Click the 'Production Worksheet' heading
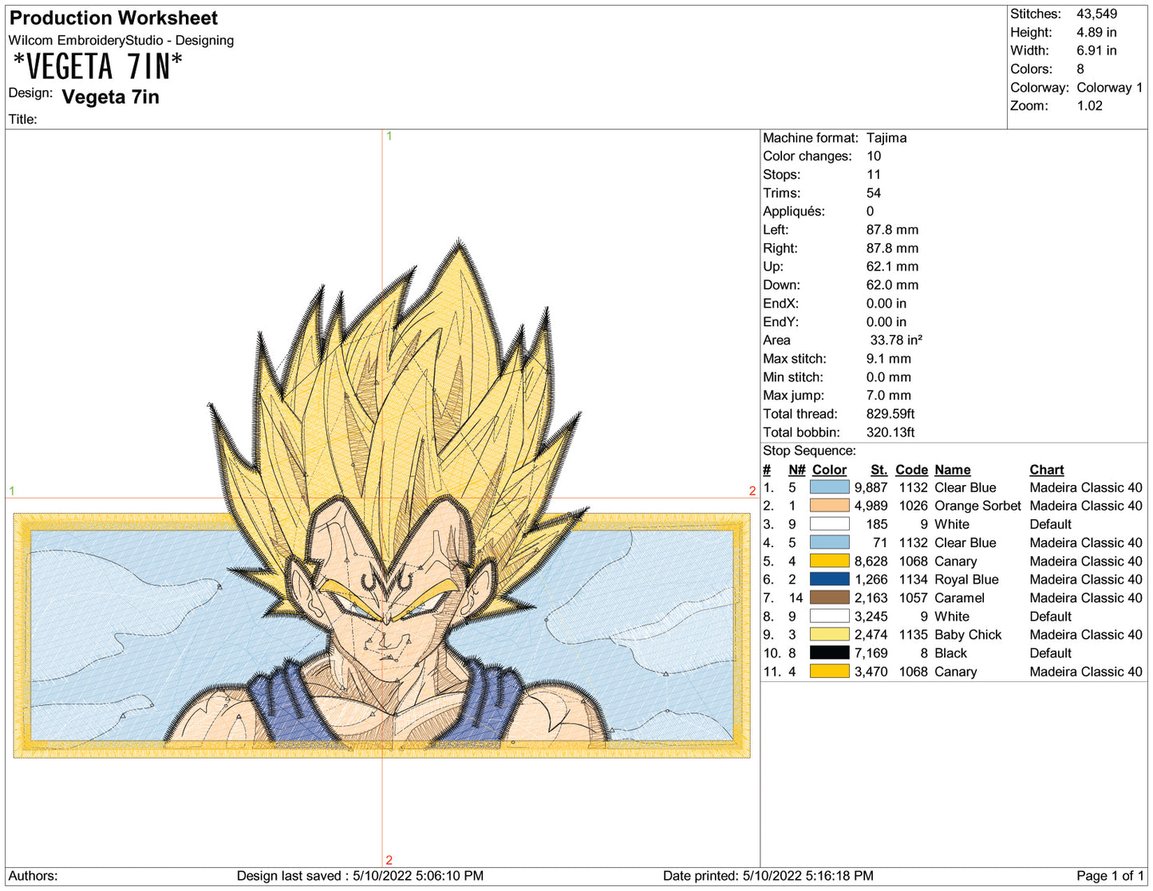 (113, 18)
